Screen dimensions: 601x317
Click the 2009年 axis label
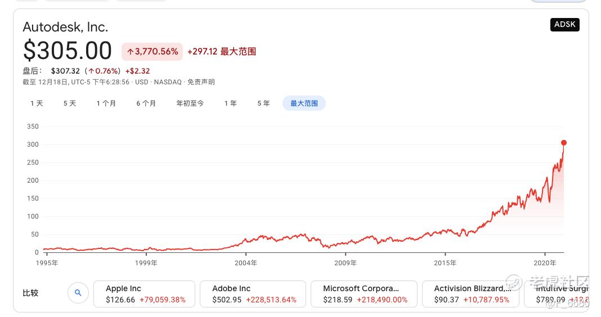pyautogui.click(x=346, y=263)
